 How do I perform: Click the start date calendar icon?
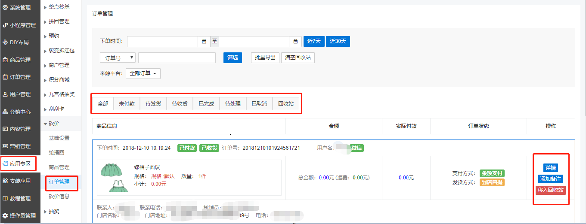[x=204, y=42]
